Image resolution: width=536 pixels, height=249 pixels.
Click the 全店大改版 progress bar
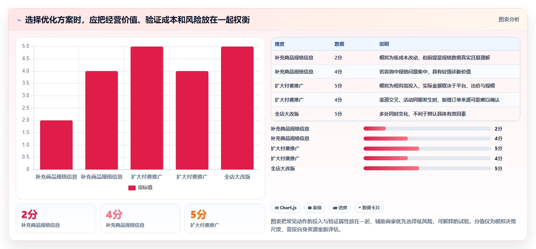[427, 168]
